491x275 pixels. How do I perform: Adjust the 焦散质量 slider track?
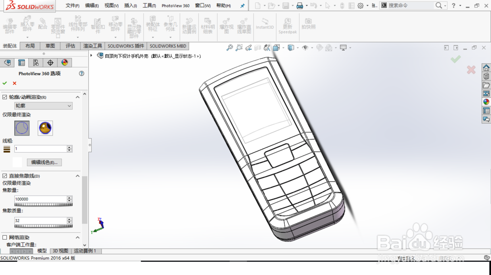pos(44,226)
